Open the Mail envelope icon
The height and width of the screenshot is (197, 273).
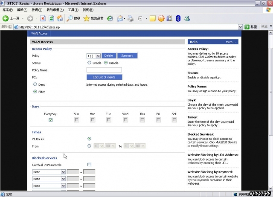click(120, 18)
